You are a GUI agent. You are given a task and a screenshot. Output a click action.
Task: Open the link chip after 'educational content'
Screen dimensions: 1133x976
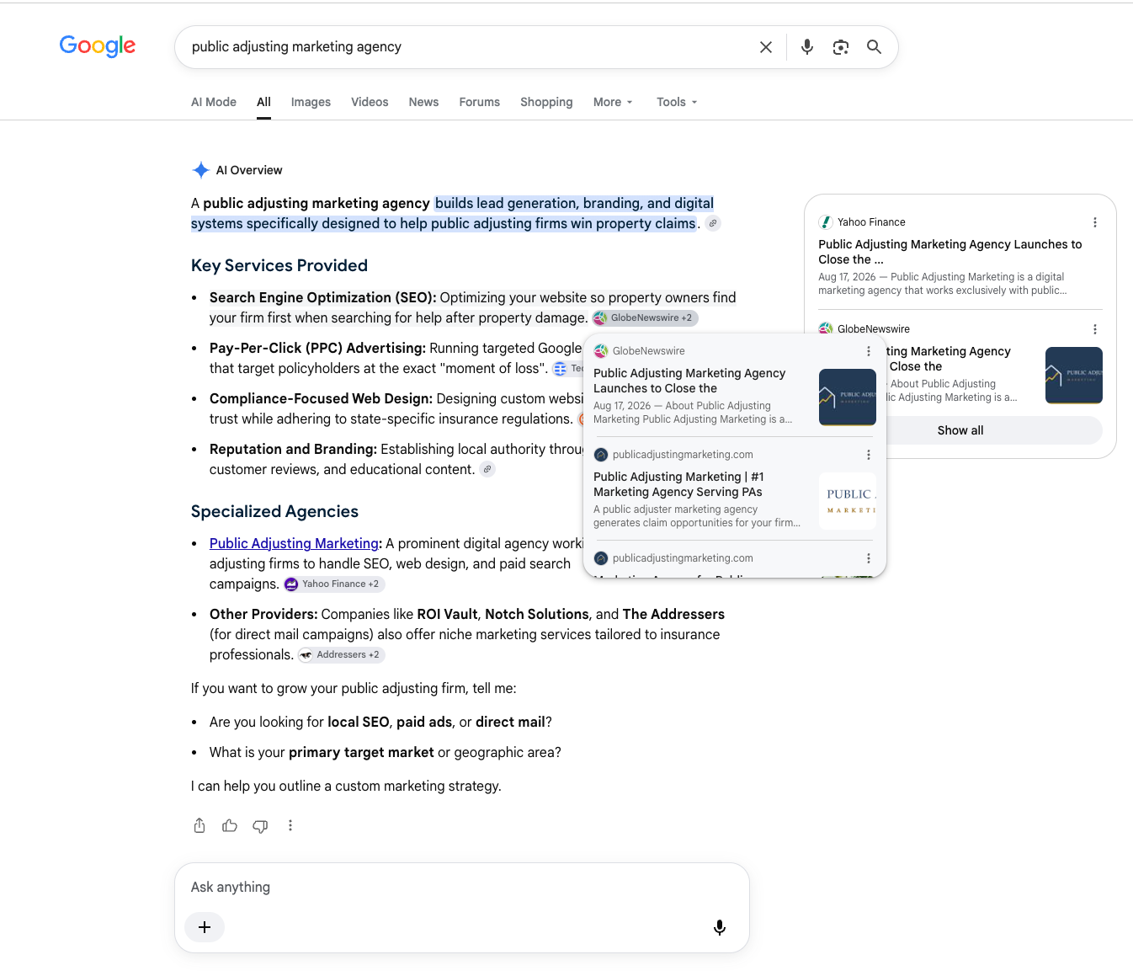(487, 469)
